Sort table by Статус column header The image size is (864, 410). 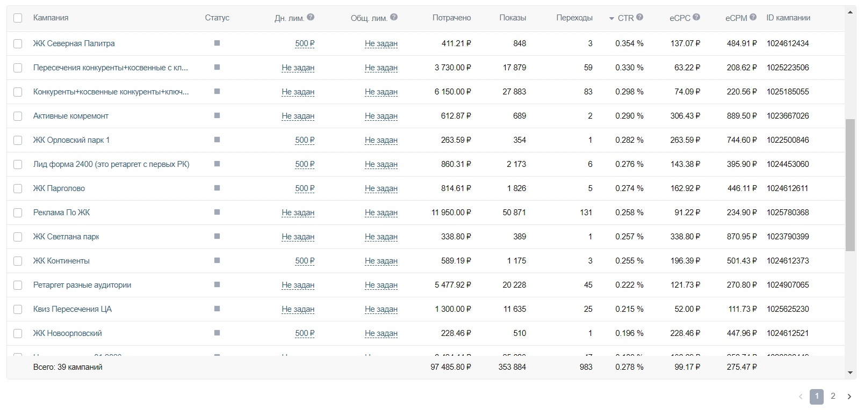[217, 18]
